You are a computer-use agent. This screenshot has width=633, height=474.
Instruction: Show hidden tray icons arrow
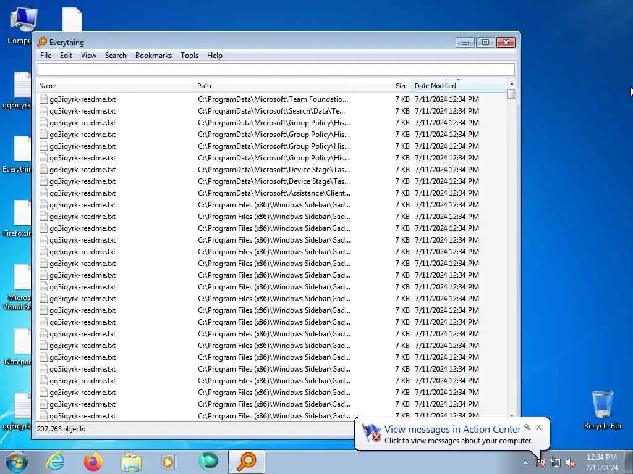(525, 462)
